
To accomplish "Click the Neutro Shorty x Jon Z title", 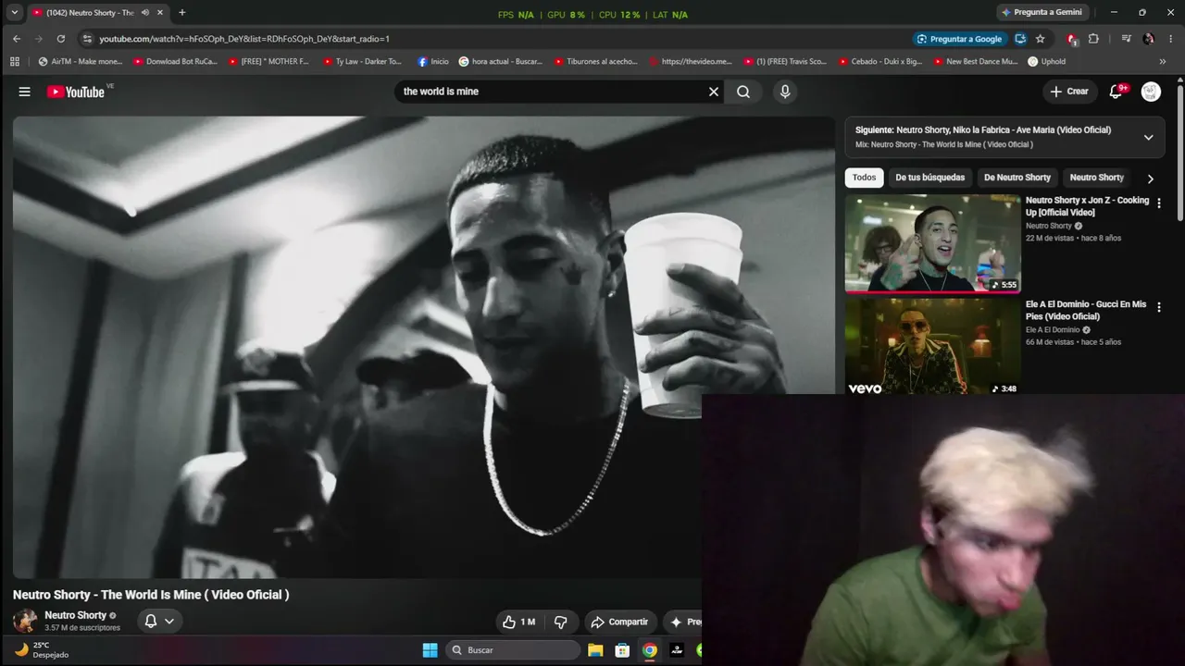I will pyautogui.click(x=1087, y=206).
